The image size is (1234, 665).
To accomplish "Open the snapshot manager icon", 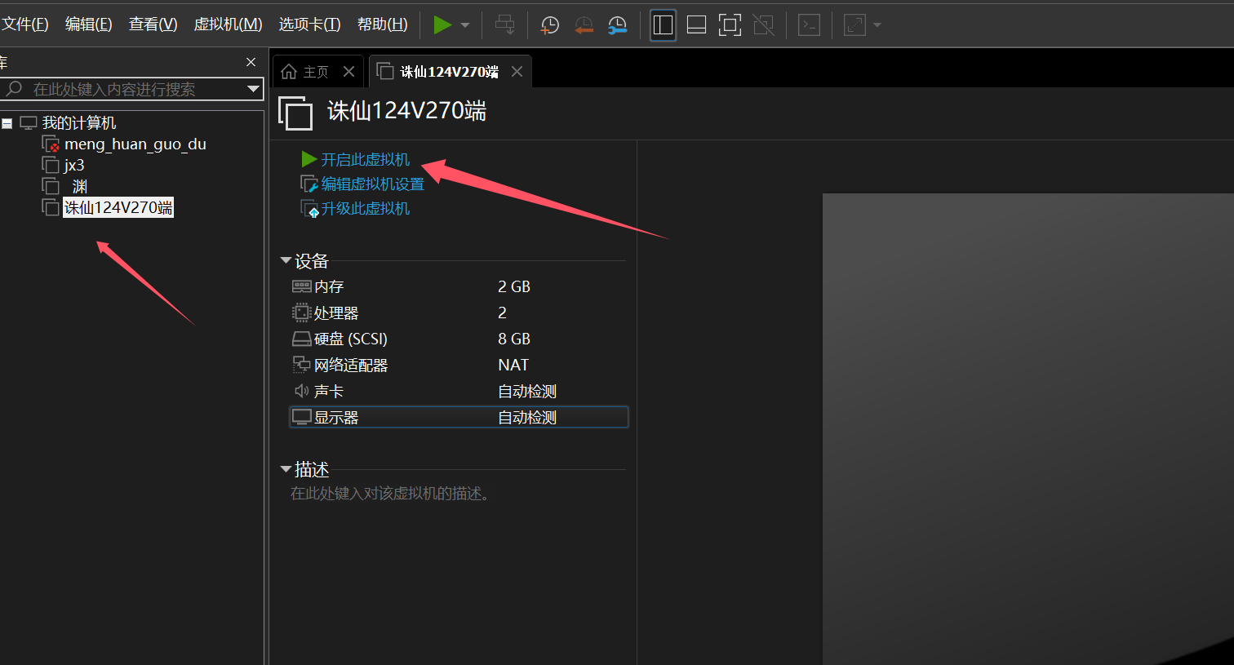I will point(618,25).
